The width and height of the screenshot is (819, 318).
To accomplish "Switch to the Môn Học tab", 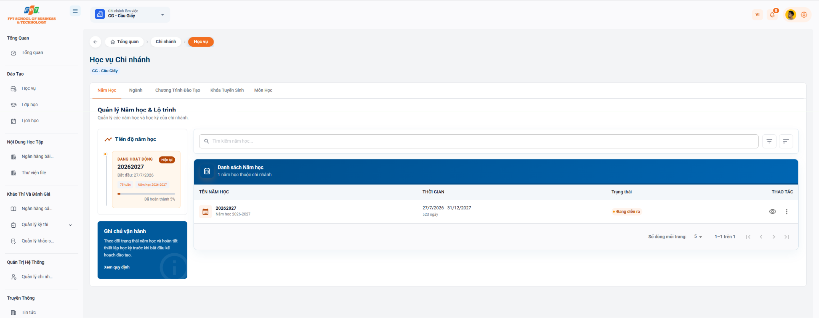I will point(263,90).
